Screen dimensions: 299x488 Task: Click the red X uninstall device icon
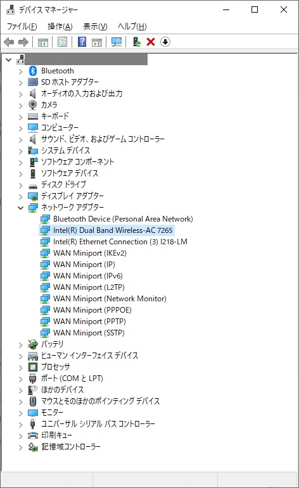tap(151, 42)
